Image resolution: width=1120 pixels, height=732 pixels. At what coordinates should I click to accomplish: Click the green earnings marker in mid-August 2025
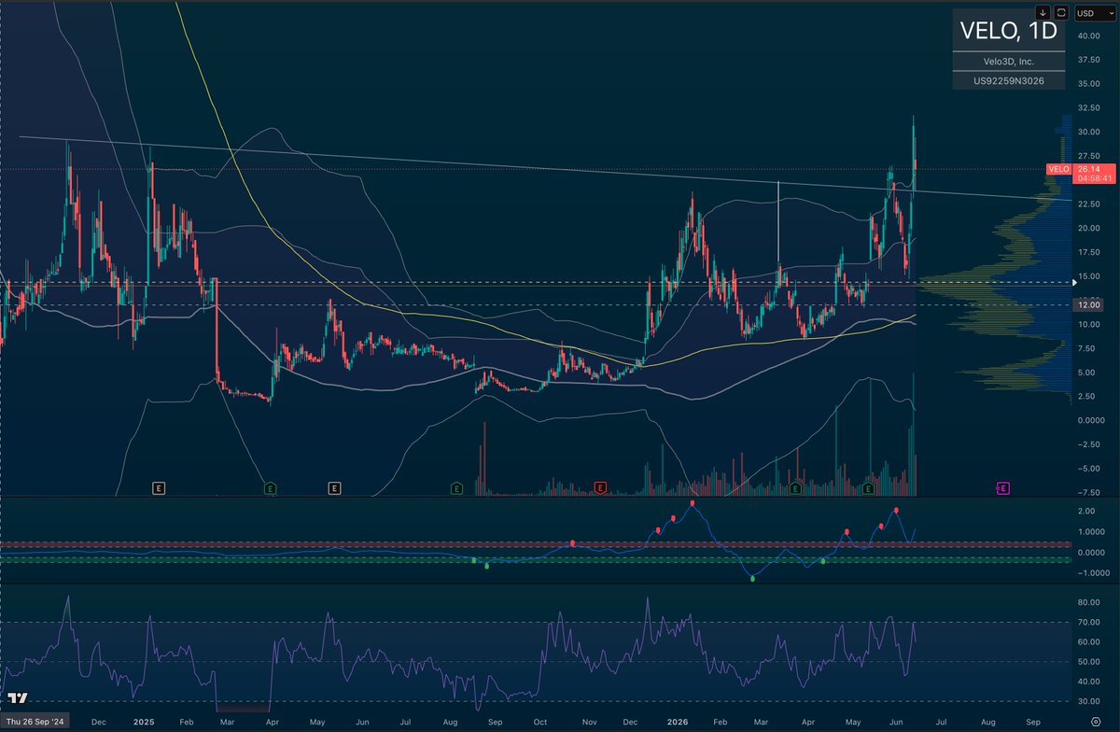coord(456,487)
